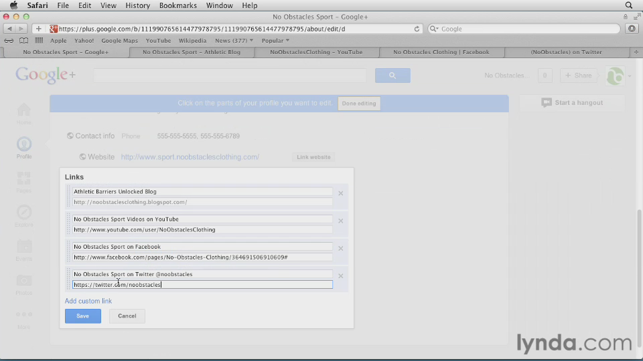Click the Safari address bar

(234, 29)
